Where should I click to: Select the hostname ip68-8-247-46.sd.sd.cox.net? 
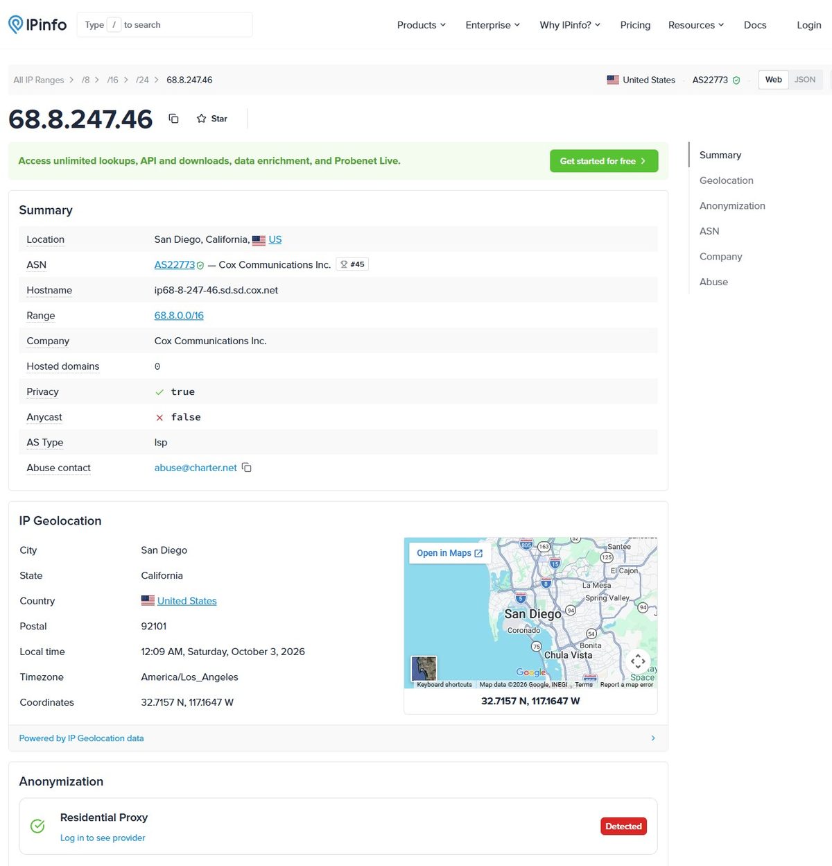pyautogui.click(x=216, y=290)
